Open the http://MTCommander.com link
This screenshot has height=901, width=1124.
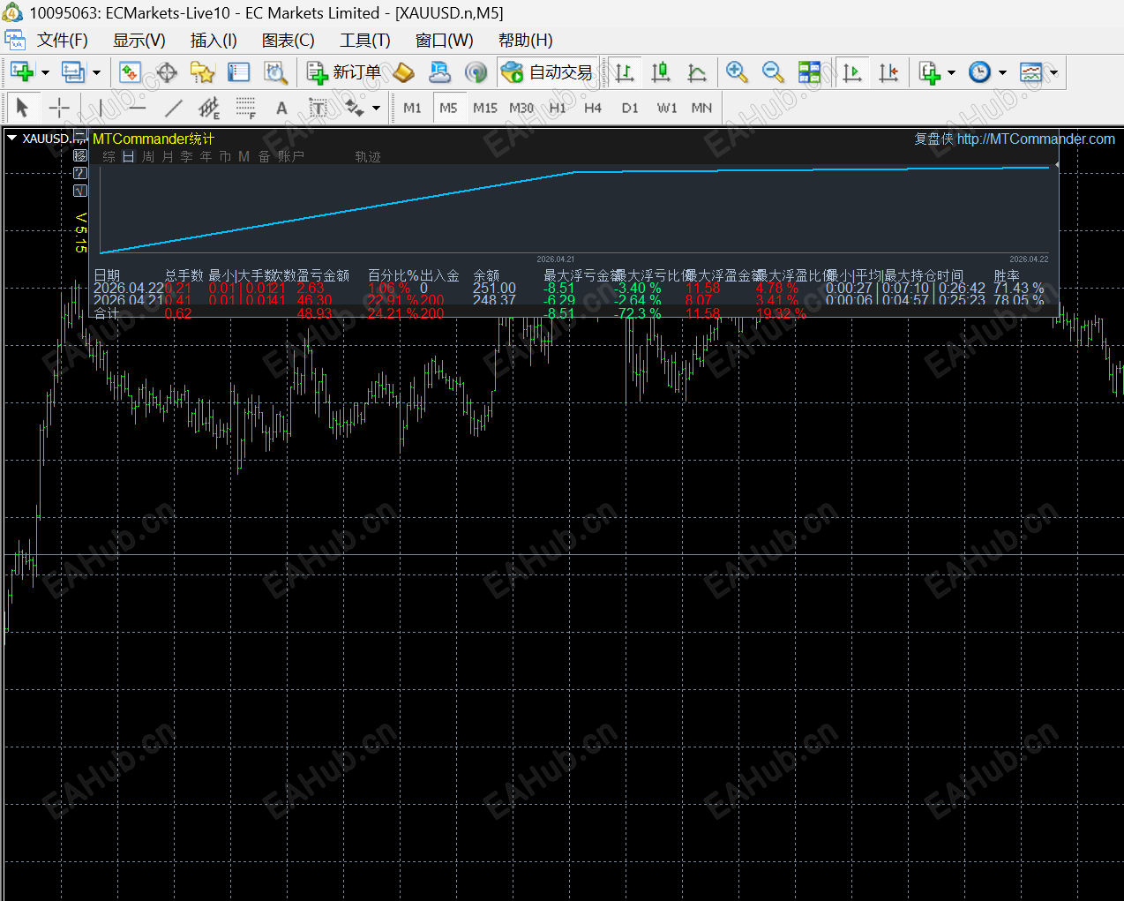[x=1036, y=139]
